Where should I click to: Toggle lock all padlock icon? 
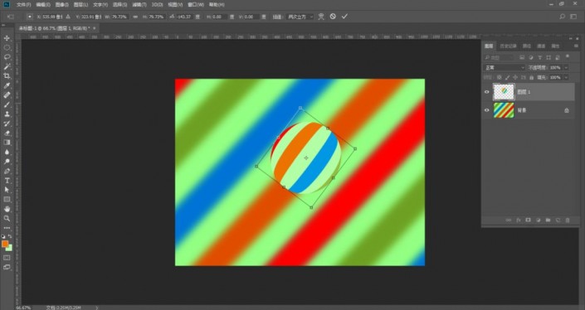click(531, 78)
